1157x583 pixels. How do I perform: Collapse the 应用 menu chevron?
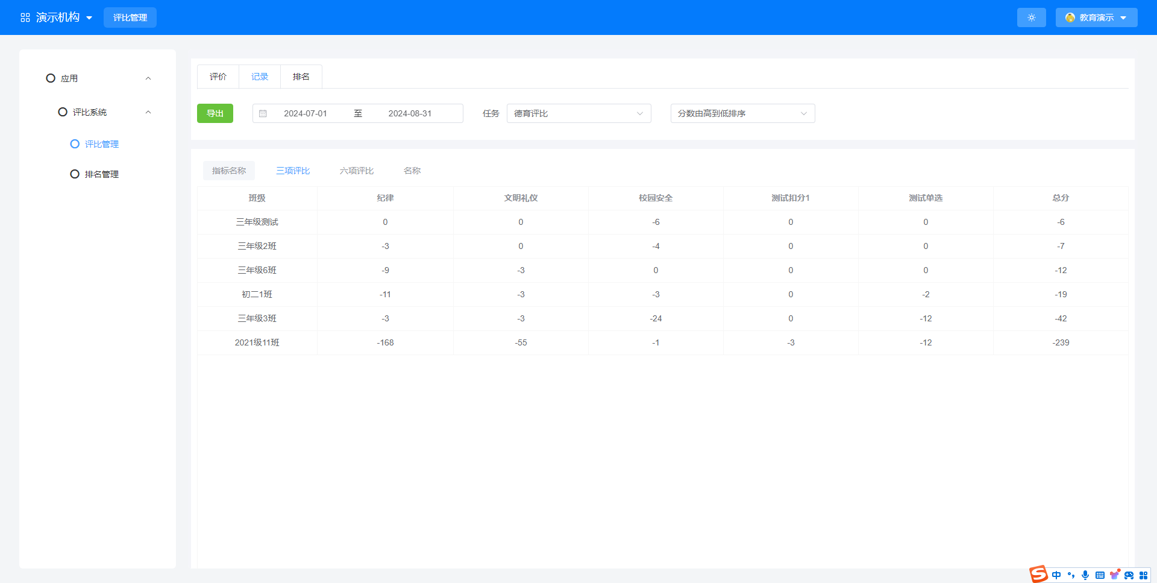point(148,78)
